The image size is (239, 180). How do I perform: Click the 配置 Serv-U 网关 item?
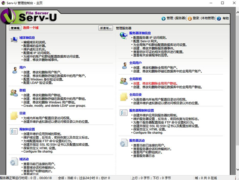coord(145,41)
